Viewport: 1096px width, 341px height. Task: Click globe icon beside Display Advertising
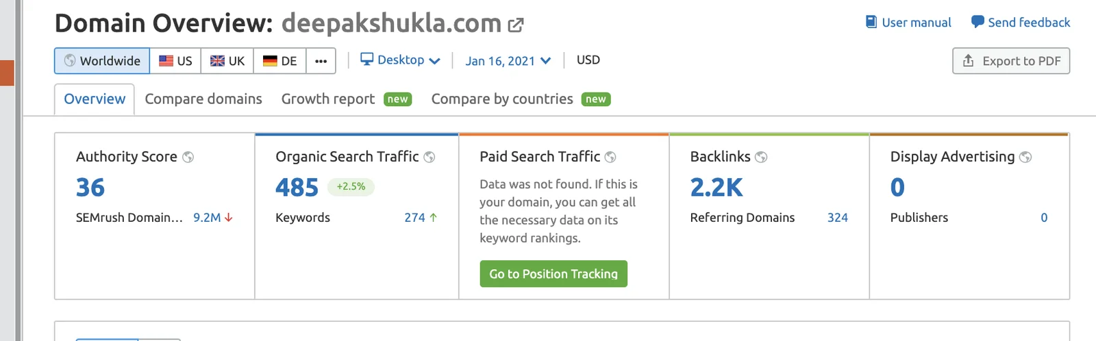click(x=1025, y=157)
